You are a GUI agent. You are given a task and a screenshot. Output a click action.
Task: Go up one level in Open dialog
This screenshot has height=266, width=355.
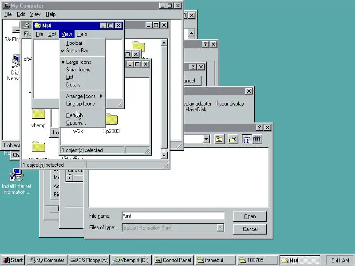pos(219,139)
